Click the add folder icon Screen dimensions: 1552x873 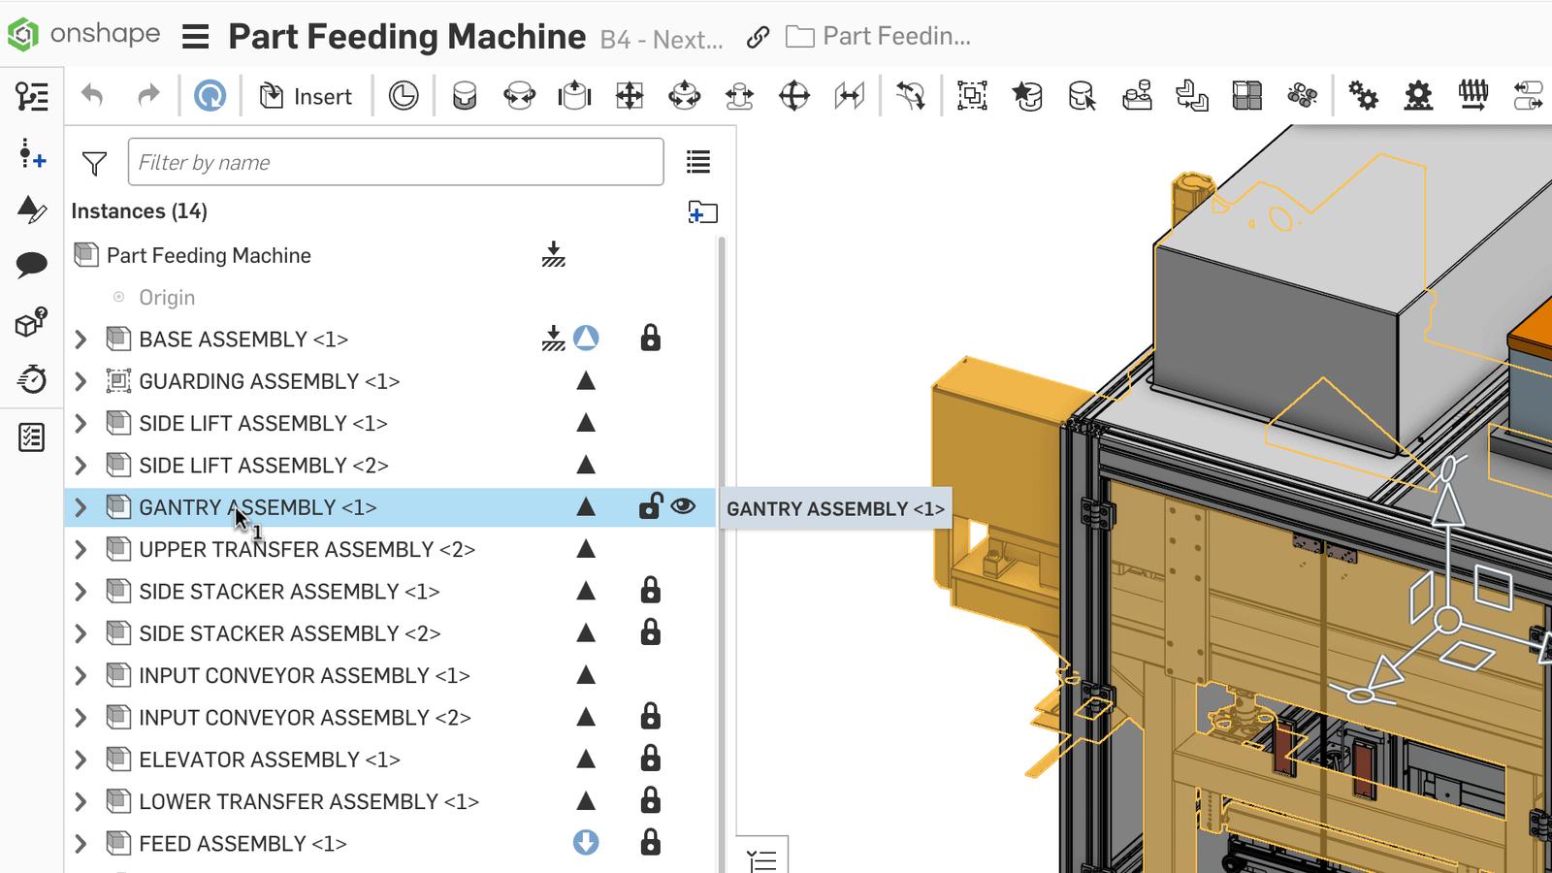coord(702,211)
